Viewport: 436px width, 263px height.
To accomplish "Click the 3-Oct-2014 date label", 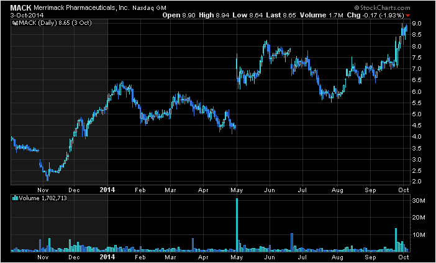I will tap(27, 16).
